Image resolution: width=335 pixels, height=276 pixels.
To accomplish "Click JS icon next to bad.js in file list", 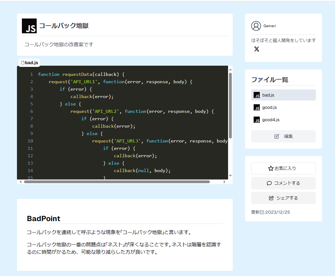I will [x=257, y=95].
